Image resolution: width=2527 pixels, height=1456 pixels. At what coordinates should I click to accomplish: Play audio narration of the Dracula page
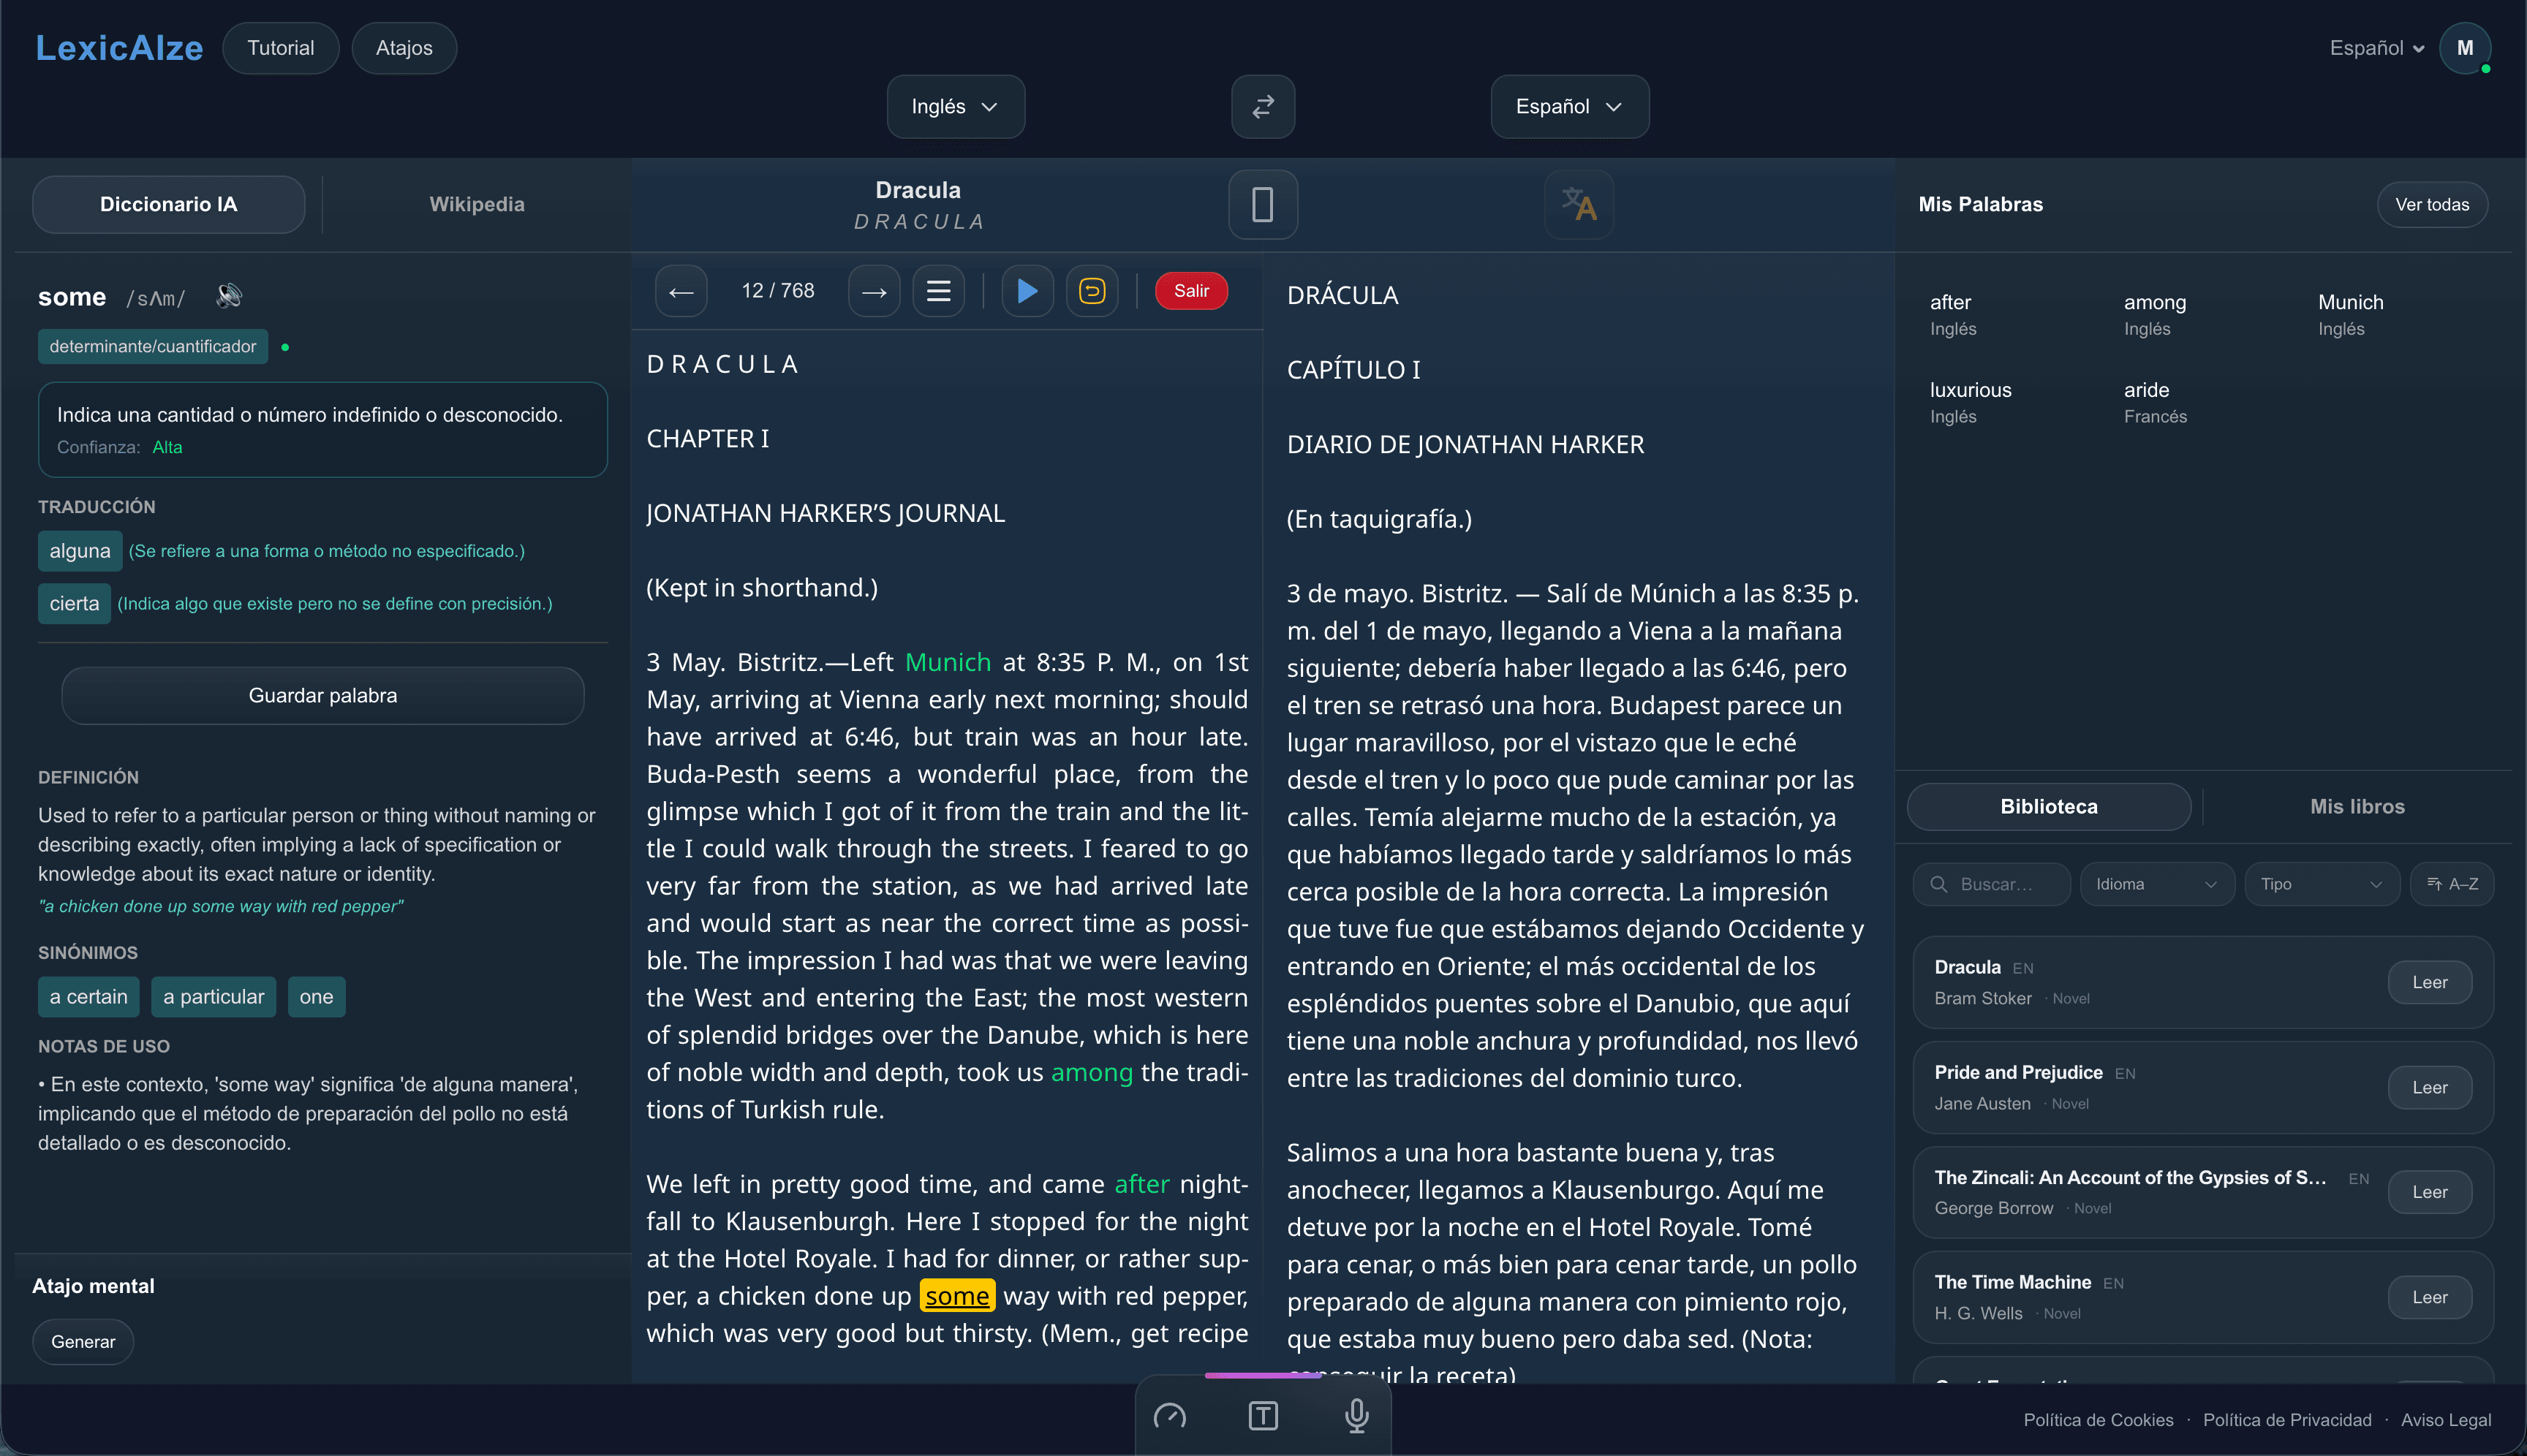[1027, 291]
